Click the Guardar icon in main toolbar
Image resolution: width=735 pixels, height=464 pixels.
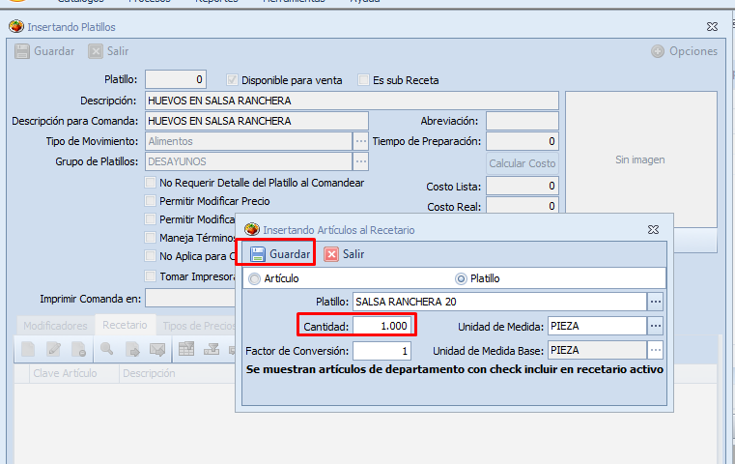tap(22, 51)
